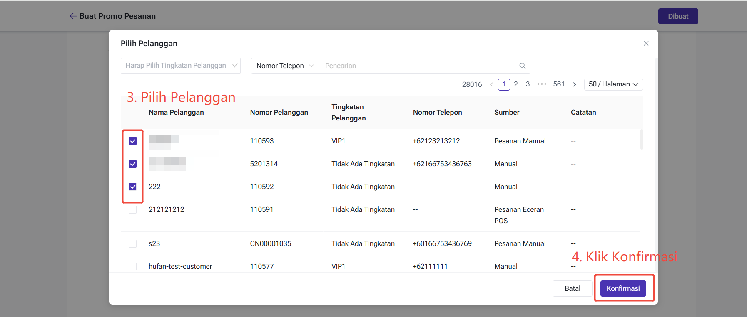The width and height of the screenshot is (747, 317).
Task: Uncheck the customer with number 5201314
Action: (x=132, y=164)
